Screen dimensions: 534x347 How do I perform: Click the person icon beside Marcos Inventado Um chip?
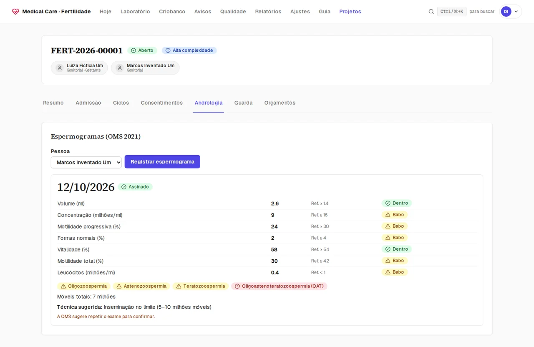[120, 68]
